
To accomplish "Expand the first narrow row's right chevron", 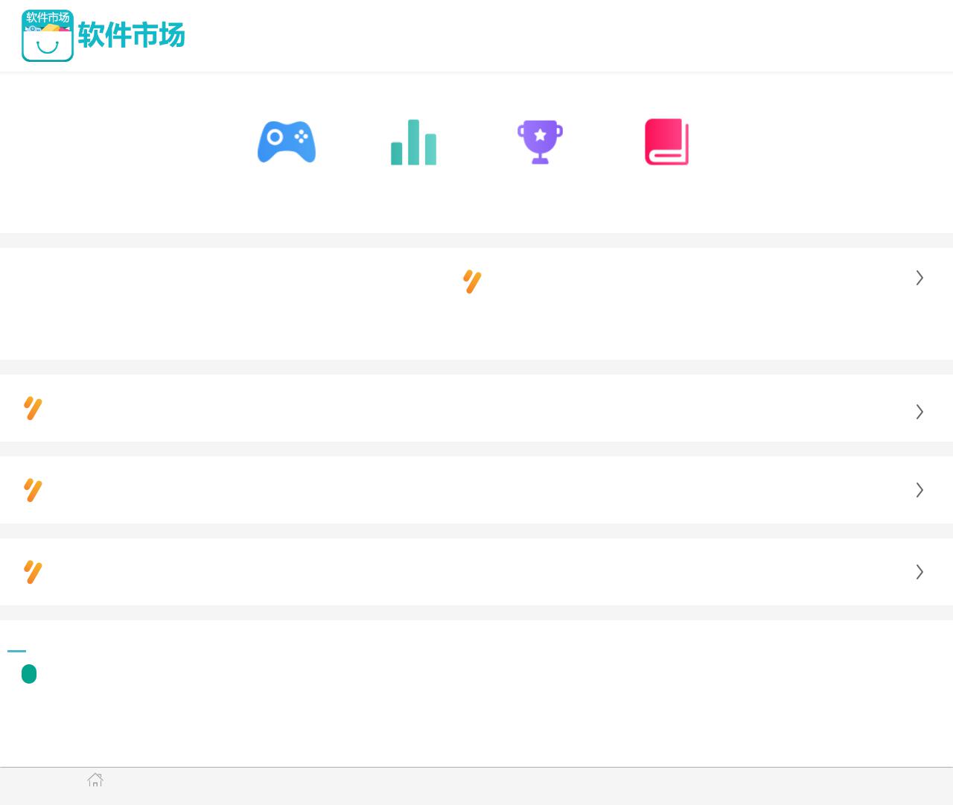I will point(919,412).
